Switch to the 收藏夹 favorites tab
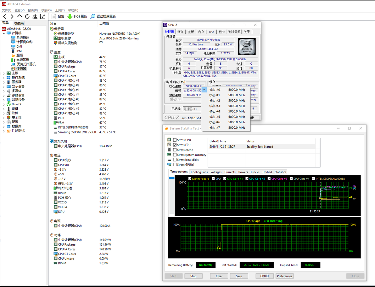 (x=19, y=23)
